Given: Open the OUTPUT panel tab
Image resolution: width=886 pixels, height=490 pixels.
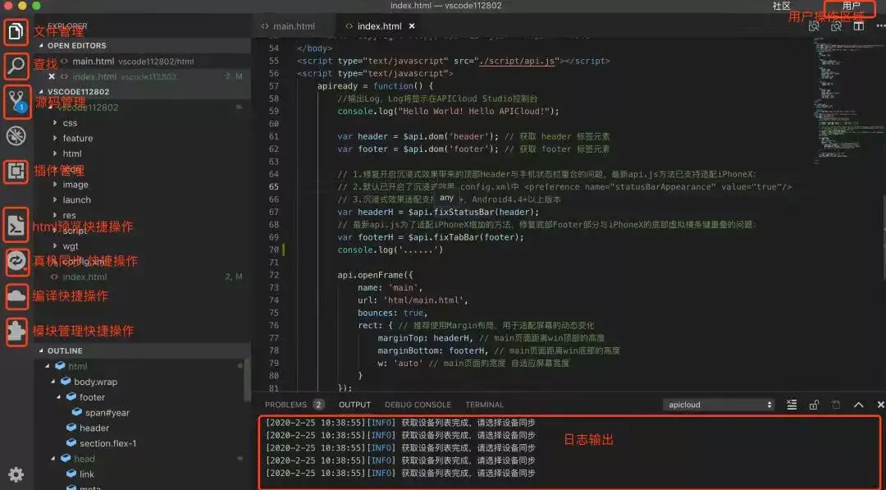Looking at the screenshot, I should point(355,405).
